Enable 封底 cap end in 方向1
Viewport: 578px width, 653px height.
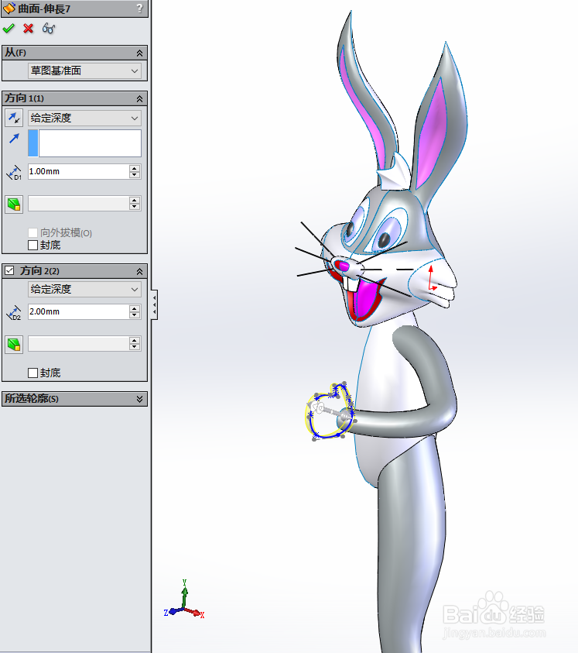tap(32, 246)
